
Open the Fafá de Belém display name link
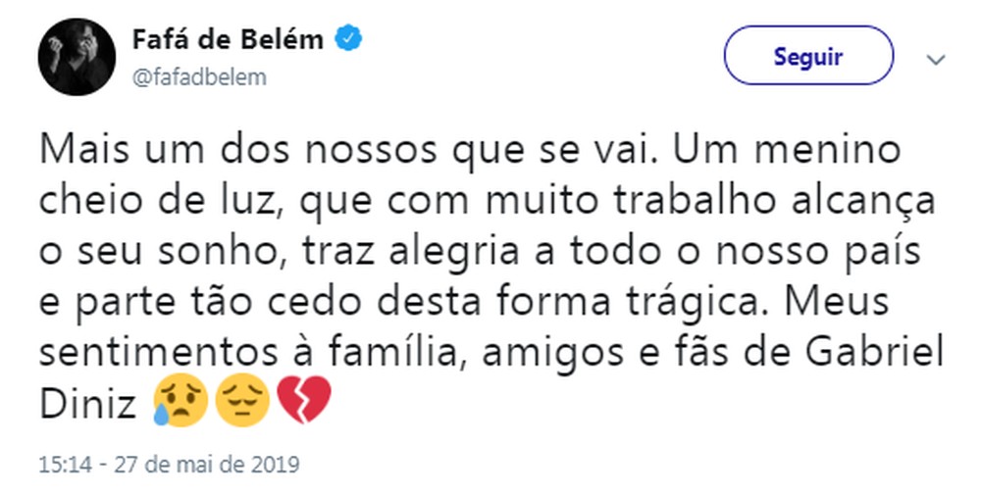tap(229, 39)
